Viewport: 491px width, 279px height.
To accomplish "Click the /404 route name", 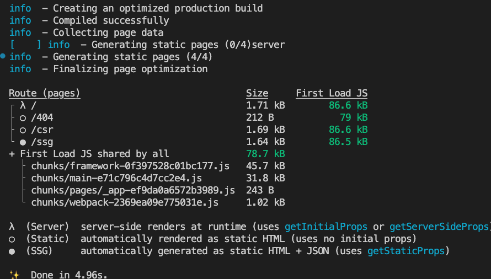I will [42, 118].
